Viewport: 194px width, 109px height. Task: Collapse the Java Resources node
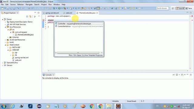(x=5, y=27)
